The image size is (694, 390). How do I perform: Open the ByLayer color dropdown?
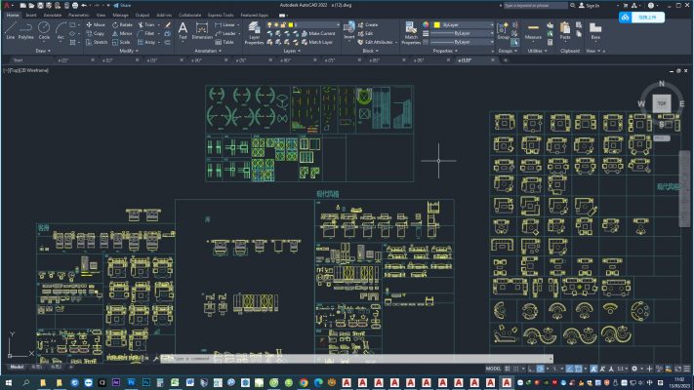tap(464, 23)
